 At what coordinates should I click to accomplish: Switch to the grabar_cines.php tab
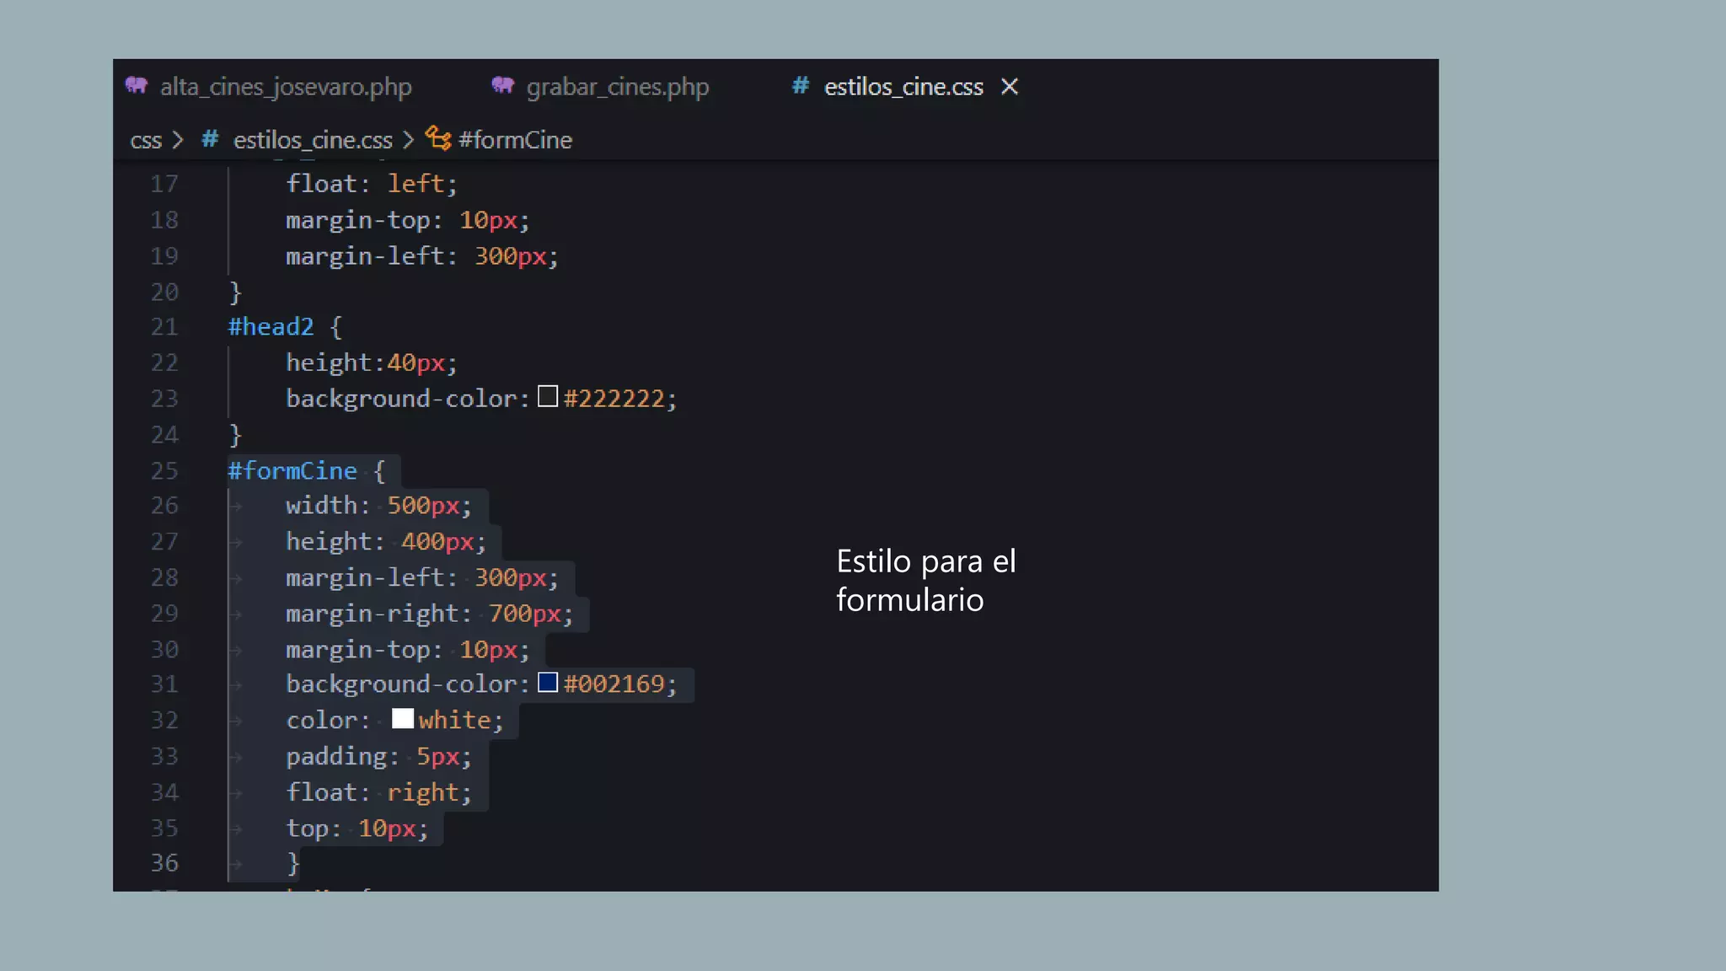(x=617, y=87)
